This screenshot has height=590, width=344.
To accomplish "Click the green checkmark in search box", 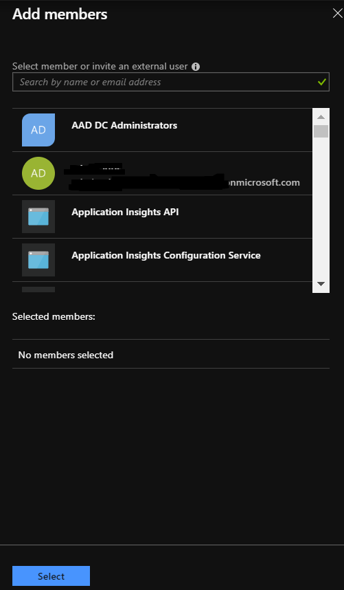I will 321,82.
